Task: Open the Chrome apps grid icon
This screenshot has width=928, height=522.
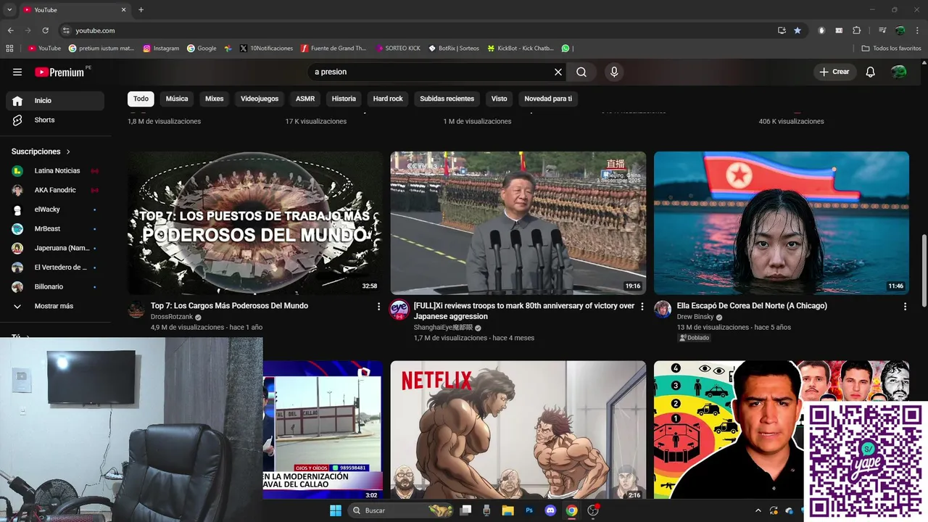Action: click(x=9, y=49)
